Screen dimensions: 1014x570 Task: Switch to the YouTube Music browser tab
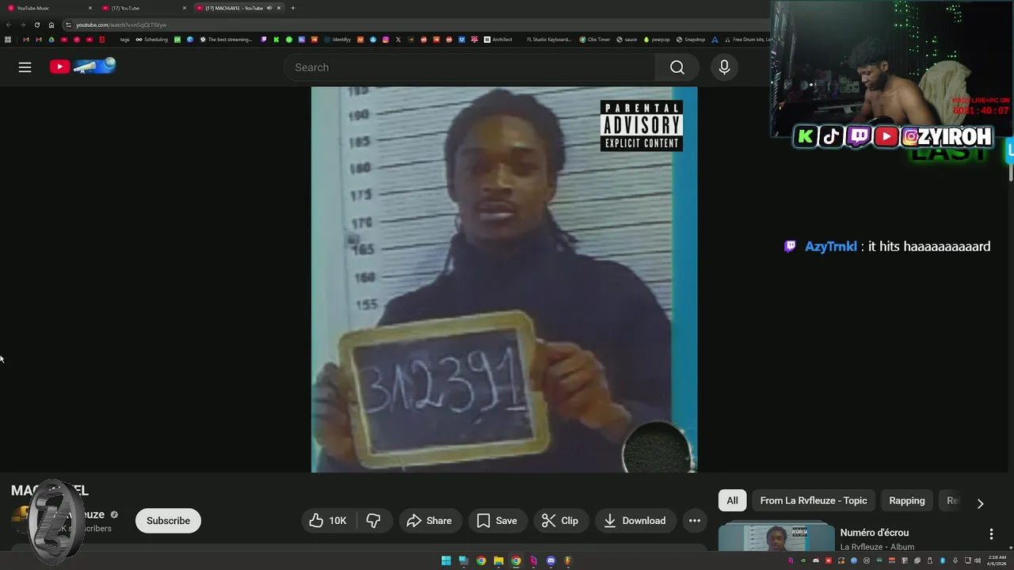point(49,8)
